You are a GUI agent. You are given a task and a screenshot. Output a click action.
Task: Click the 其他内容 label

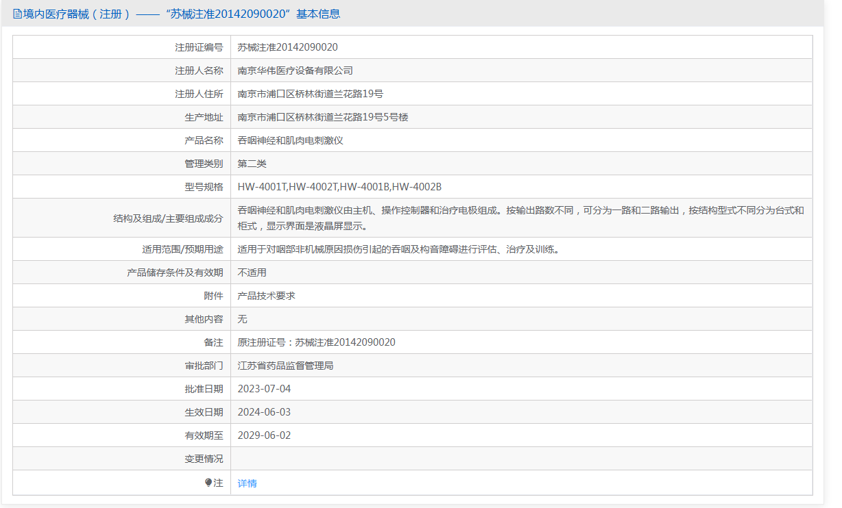(204, 319)
